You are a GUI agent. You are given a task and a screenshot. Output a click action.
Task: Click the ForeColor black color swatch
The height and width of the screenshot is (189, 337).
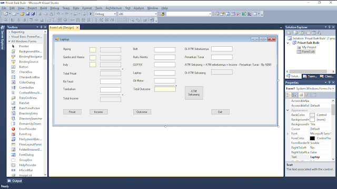pyautogui.click(x=312, y=139)
